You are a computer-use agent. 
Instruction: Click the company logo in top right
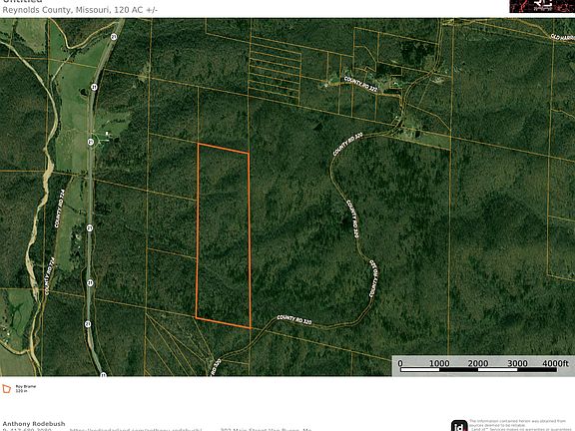pos(542,6)
